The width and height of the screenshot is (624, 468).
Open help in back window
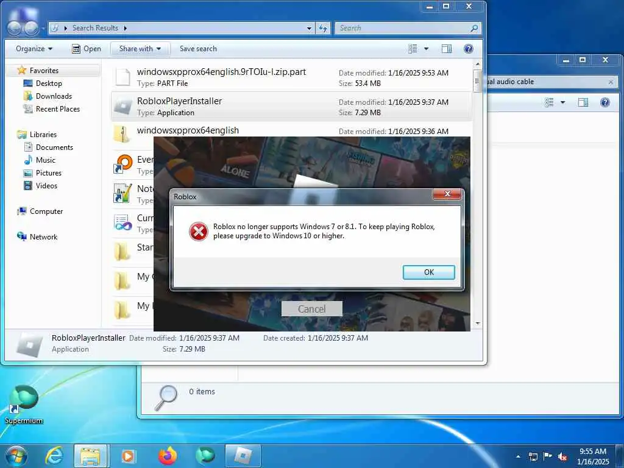605,102
